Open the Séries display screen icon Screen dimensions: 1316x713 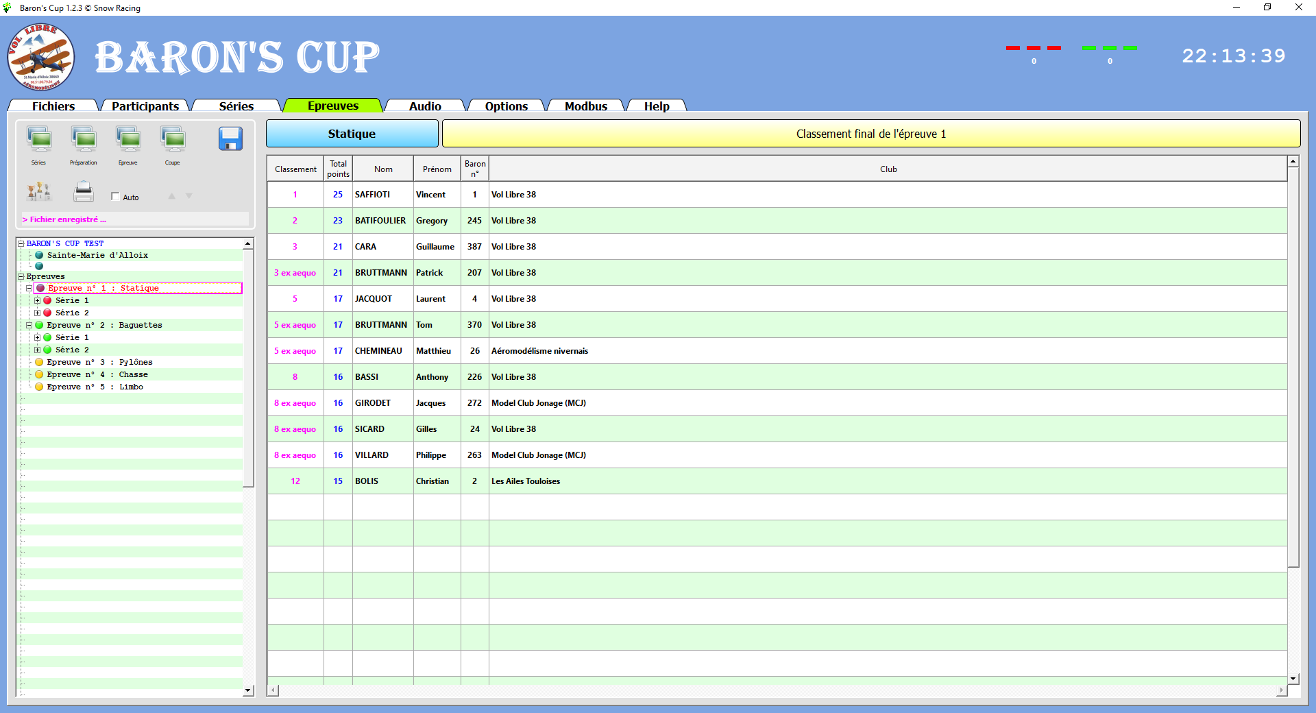39,139
